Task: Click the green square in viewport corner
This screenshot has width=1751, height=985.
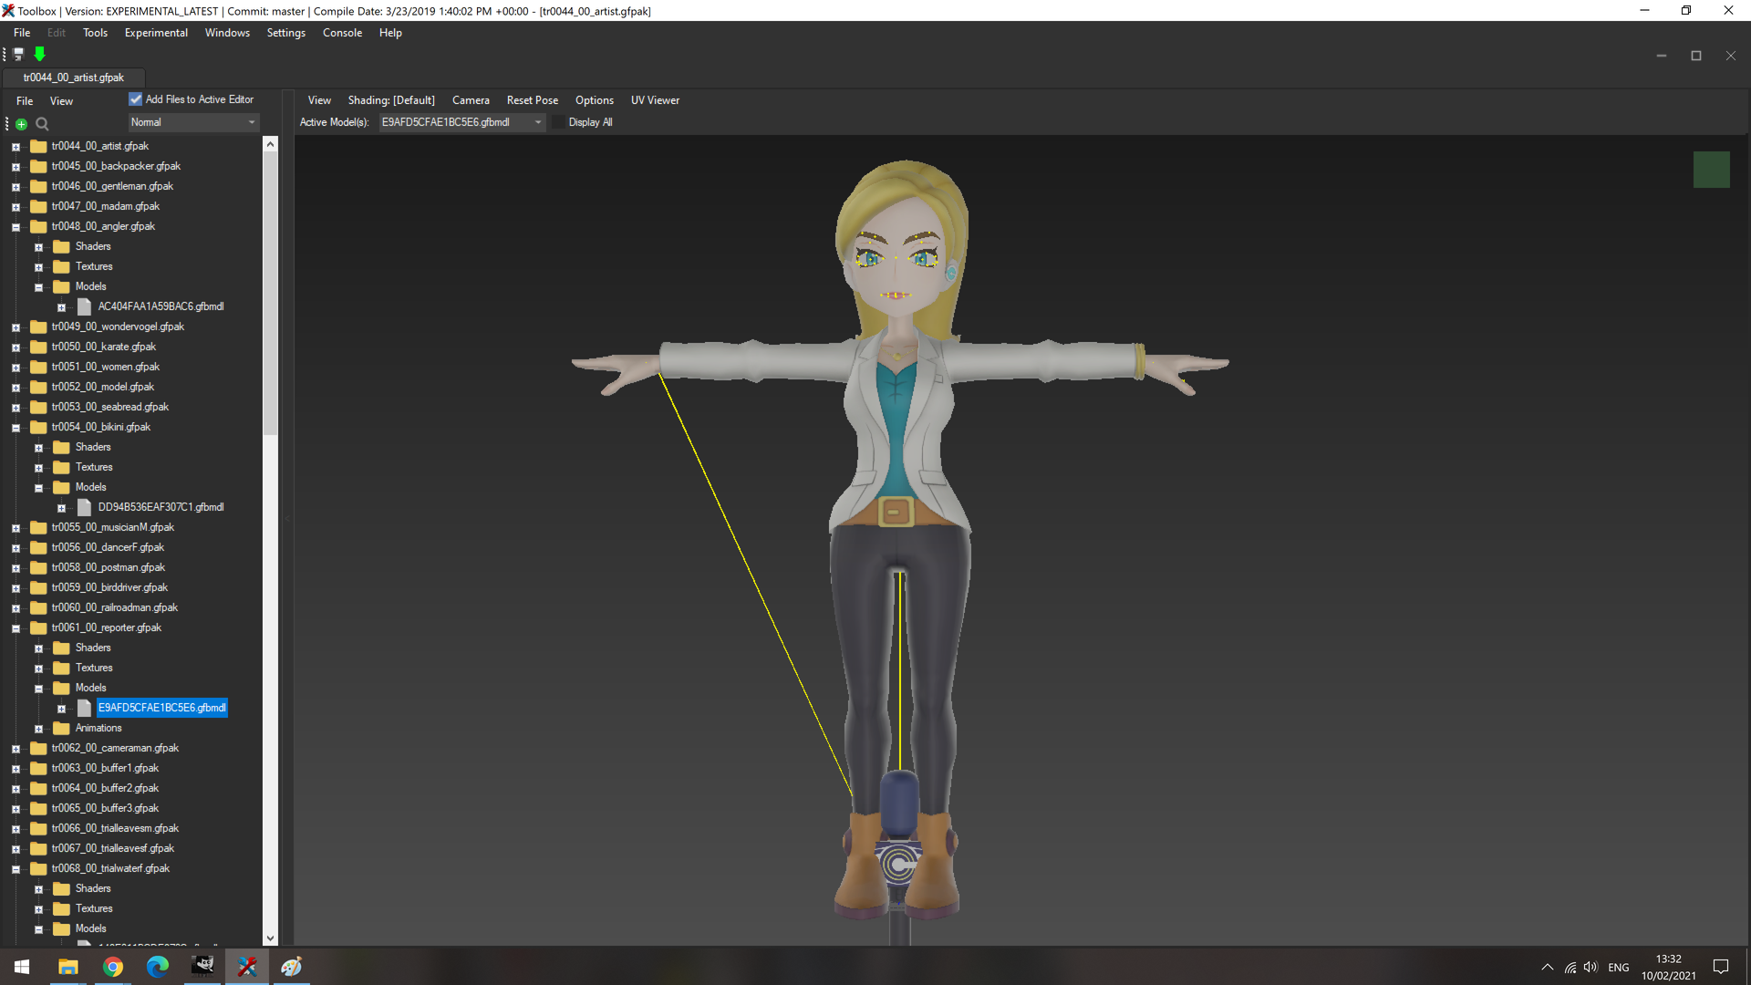Action: tap(1711, 170)
